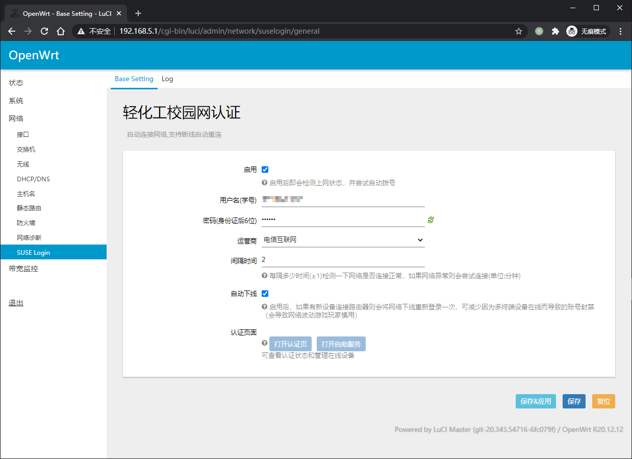Screen dimensions: 632x459
Task: Click the green circle extension icon
Action: [x=539, y=31]
